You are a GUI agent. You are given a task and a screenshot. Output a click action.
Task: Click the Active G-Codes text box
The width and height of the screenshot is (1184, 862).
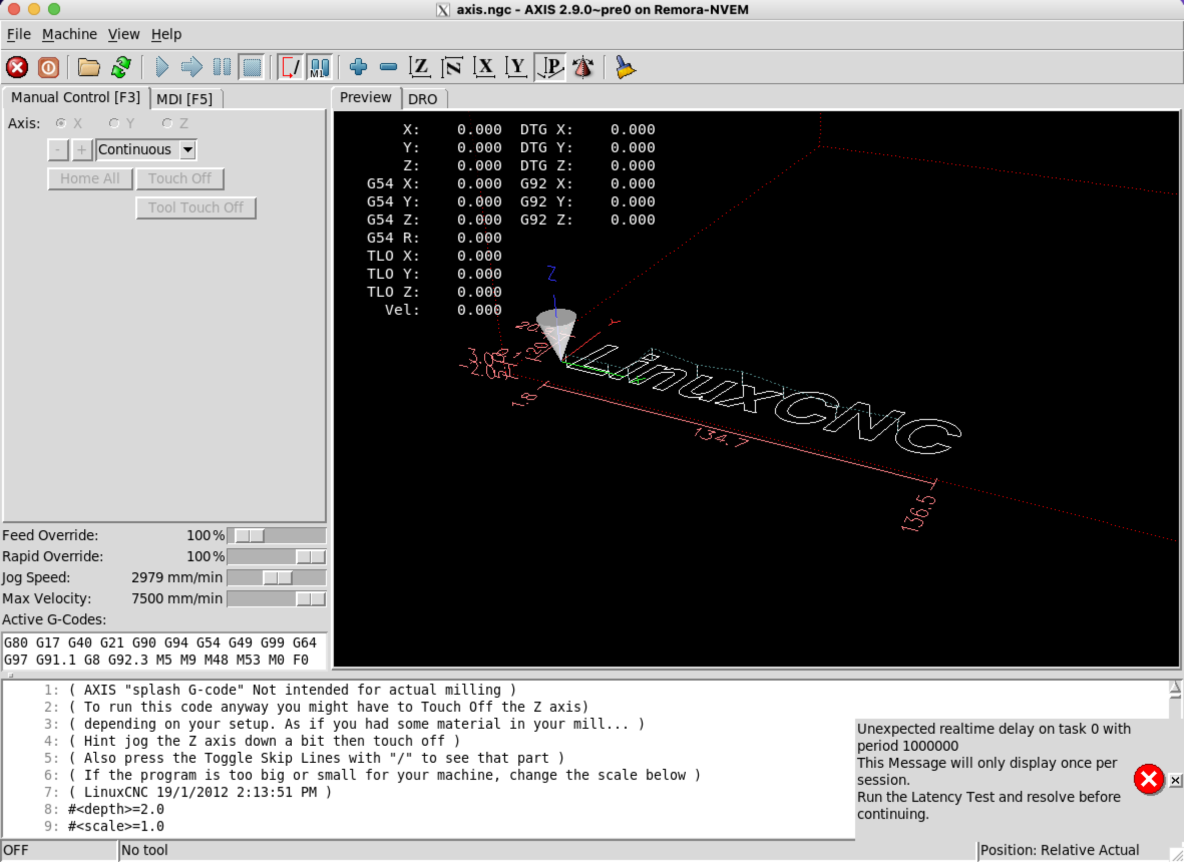(164, 651)
